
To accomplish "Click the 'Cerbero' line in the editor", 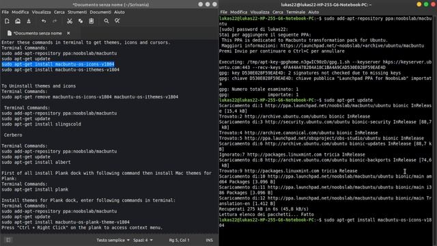I will point(13,135).
